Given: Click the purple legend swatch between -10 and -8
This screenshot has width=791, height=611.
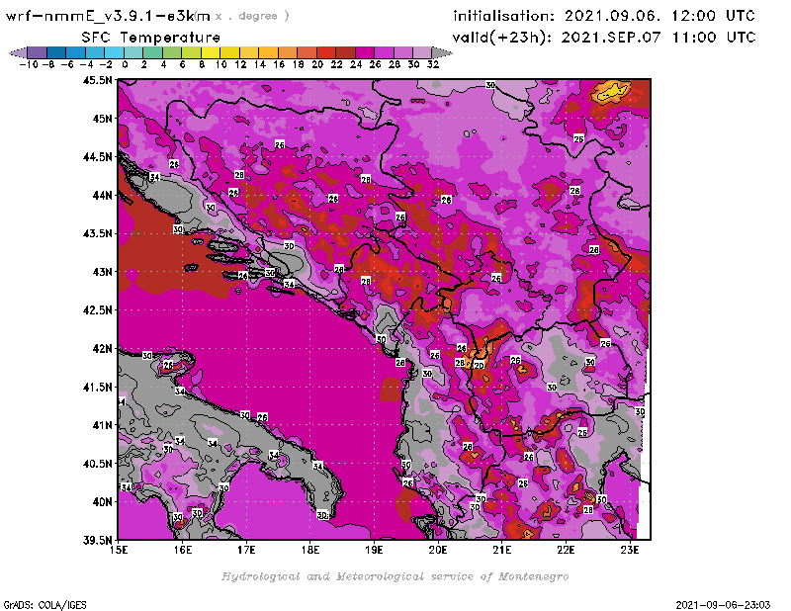Looking at the screenshot, I should [x=38, y=52].
